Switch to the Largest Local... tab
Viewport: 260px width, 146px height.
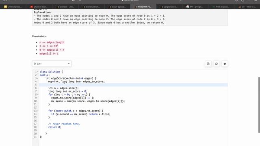click(169, 7)
